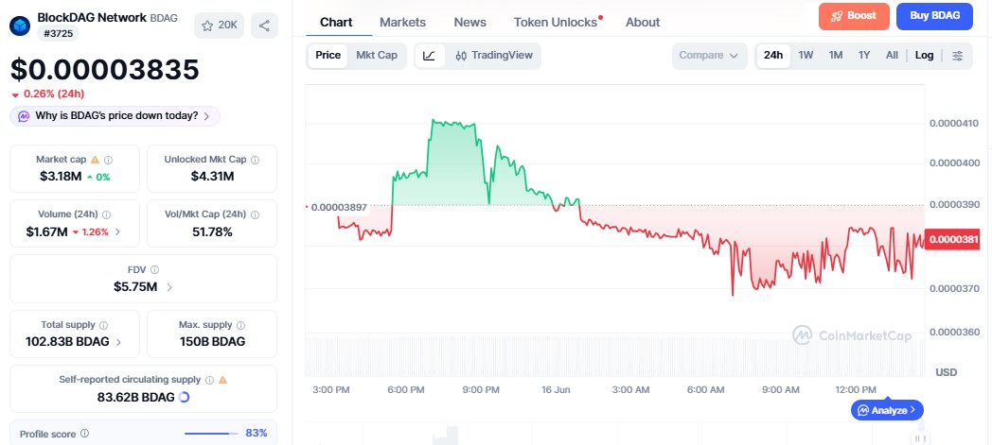Click the $0.00003835 price text

pyautogui.click(x=104, y=69)
